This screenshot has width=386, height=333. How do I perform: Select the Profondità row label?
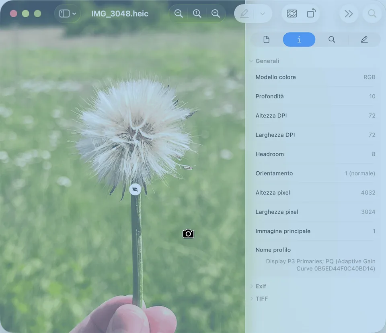269,96
